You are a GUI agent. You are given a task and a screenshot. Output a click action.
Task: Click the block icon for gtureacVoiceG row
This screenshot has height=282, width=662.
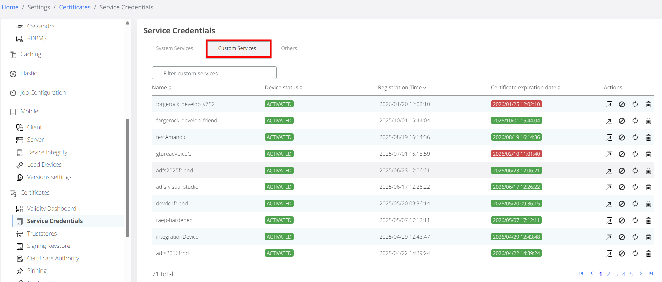622,154
